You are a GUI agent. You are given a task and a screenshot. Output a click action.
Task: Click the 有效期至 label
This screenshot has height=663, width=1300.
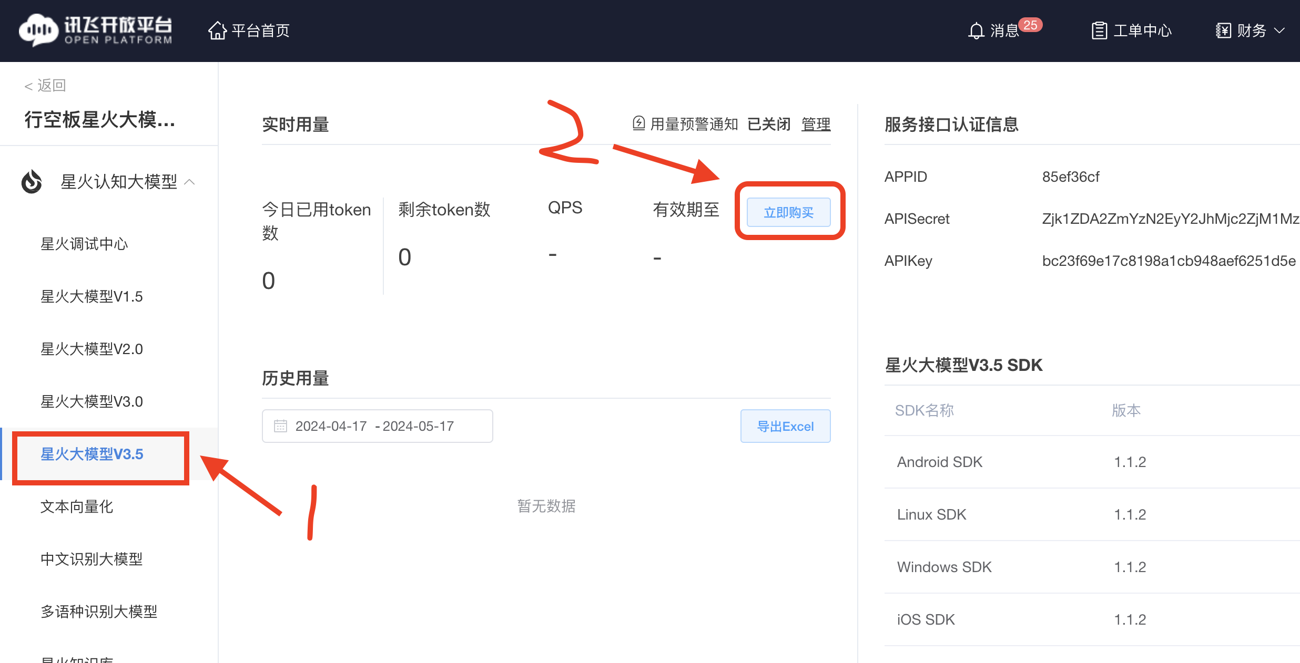[x=686, y=209]
